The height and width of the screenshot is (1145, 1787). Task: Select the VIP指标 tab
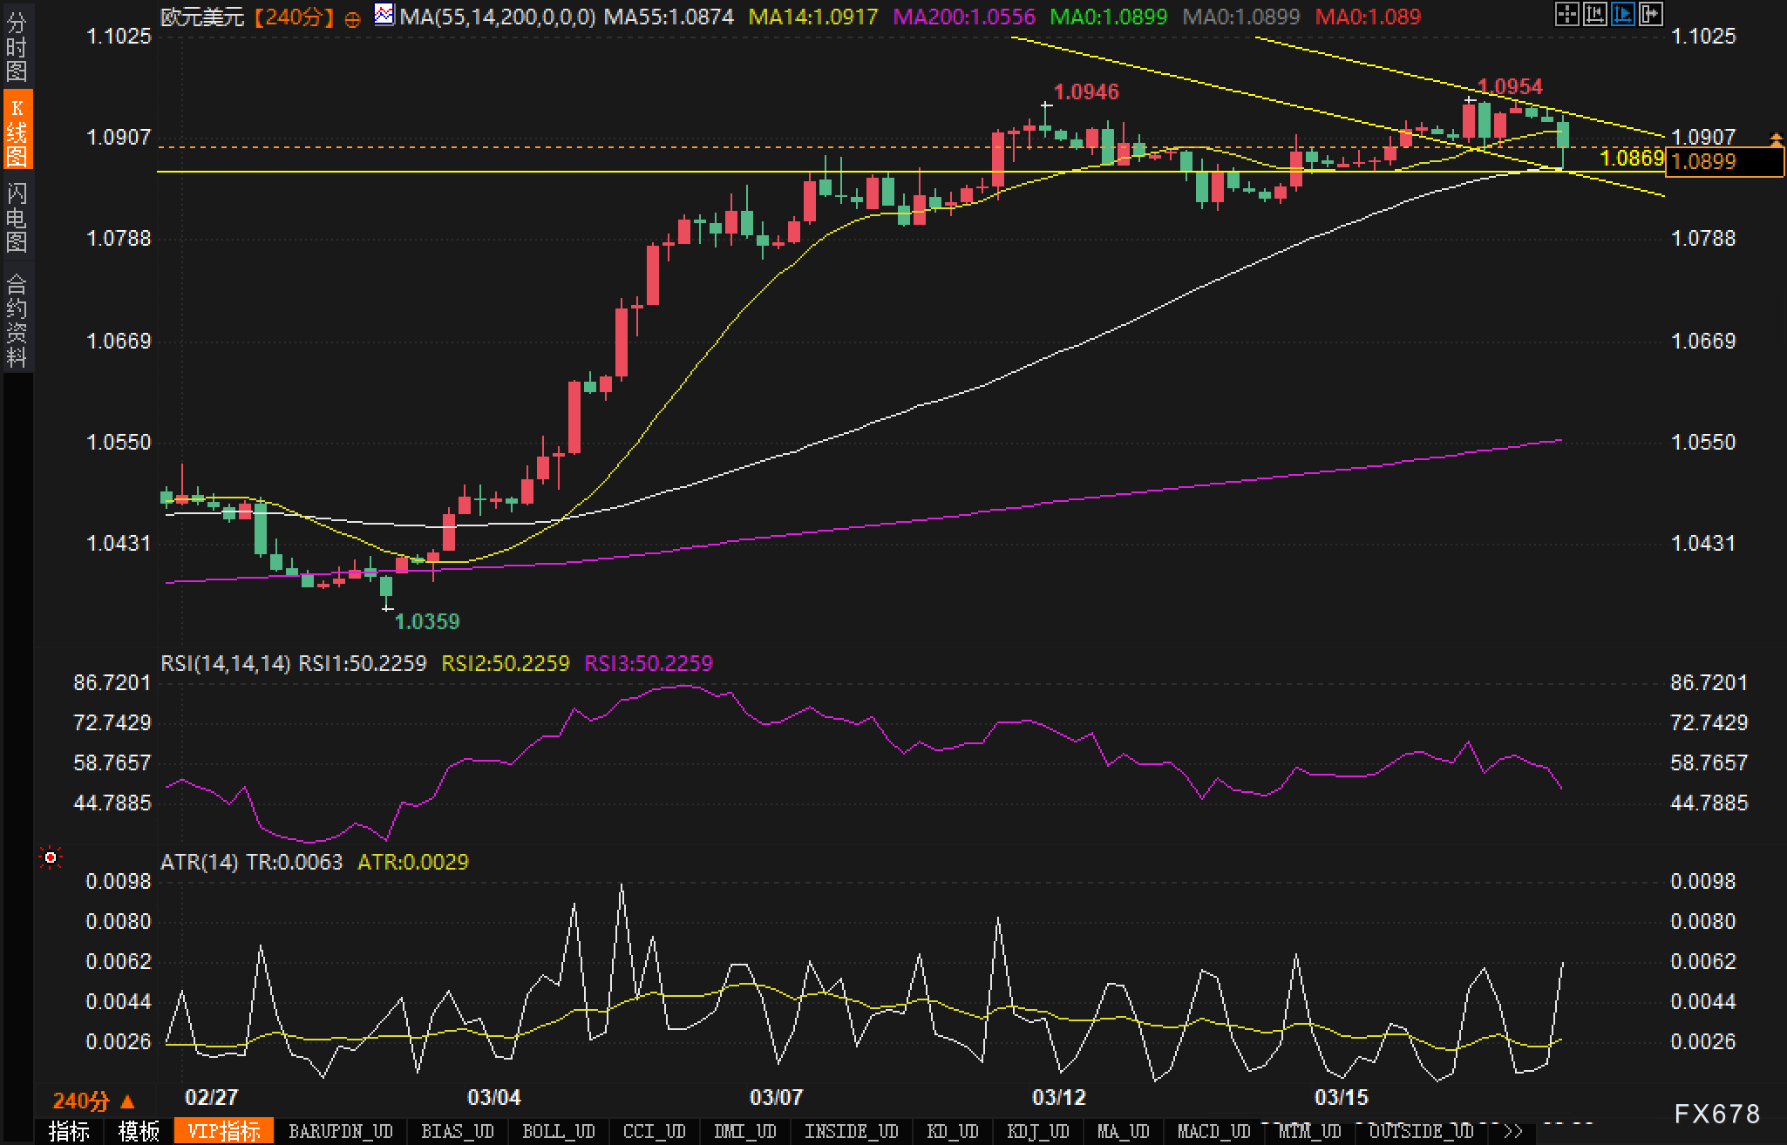[x=224, y=1132]
